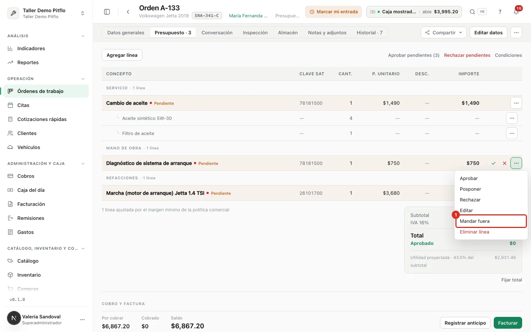Go to Vehículos in the sidebar

click(46, 147)
